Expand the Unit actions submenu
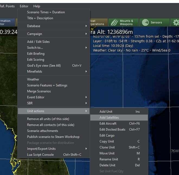This screenshot has height=175, width=179. pyautogui.click(x=54, y=111)
